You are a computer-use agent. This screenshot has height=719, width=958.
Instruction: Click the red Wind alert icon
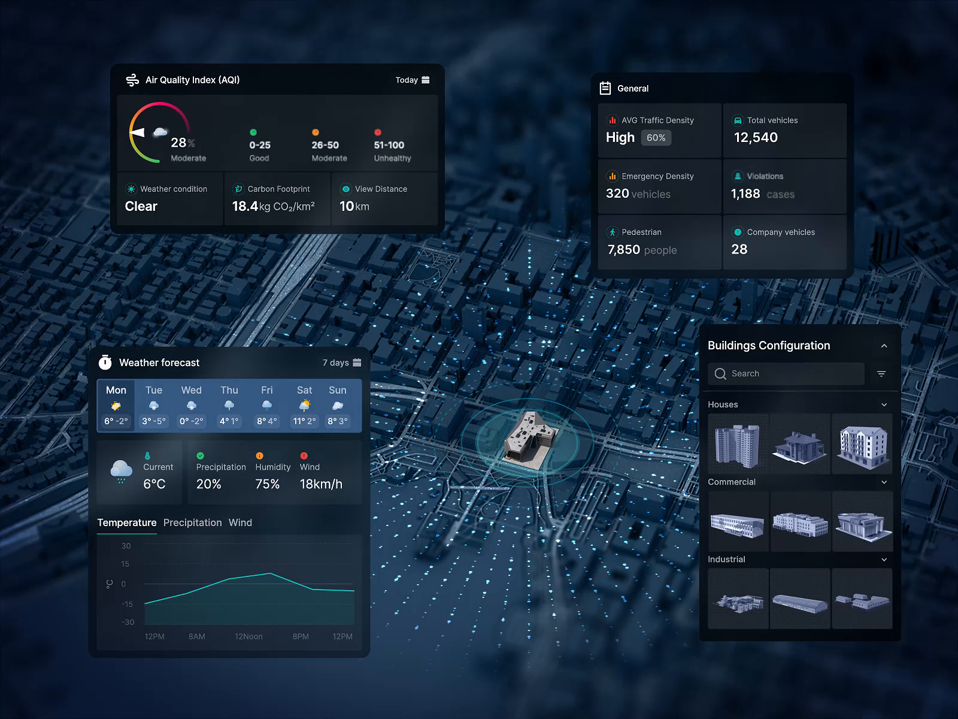pyautogui.click(x=304, y=456)
